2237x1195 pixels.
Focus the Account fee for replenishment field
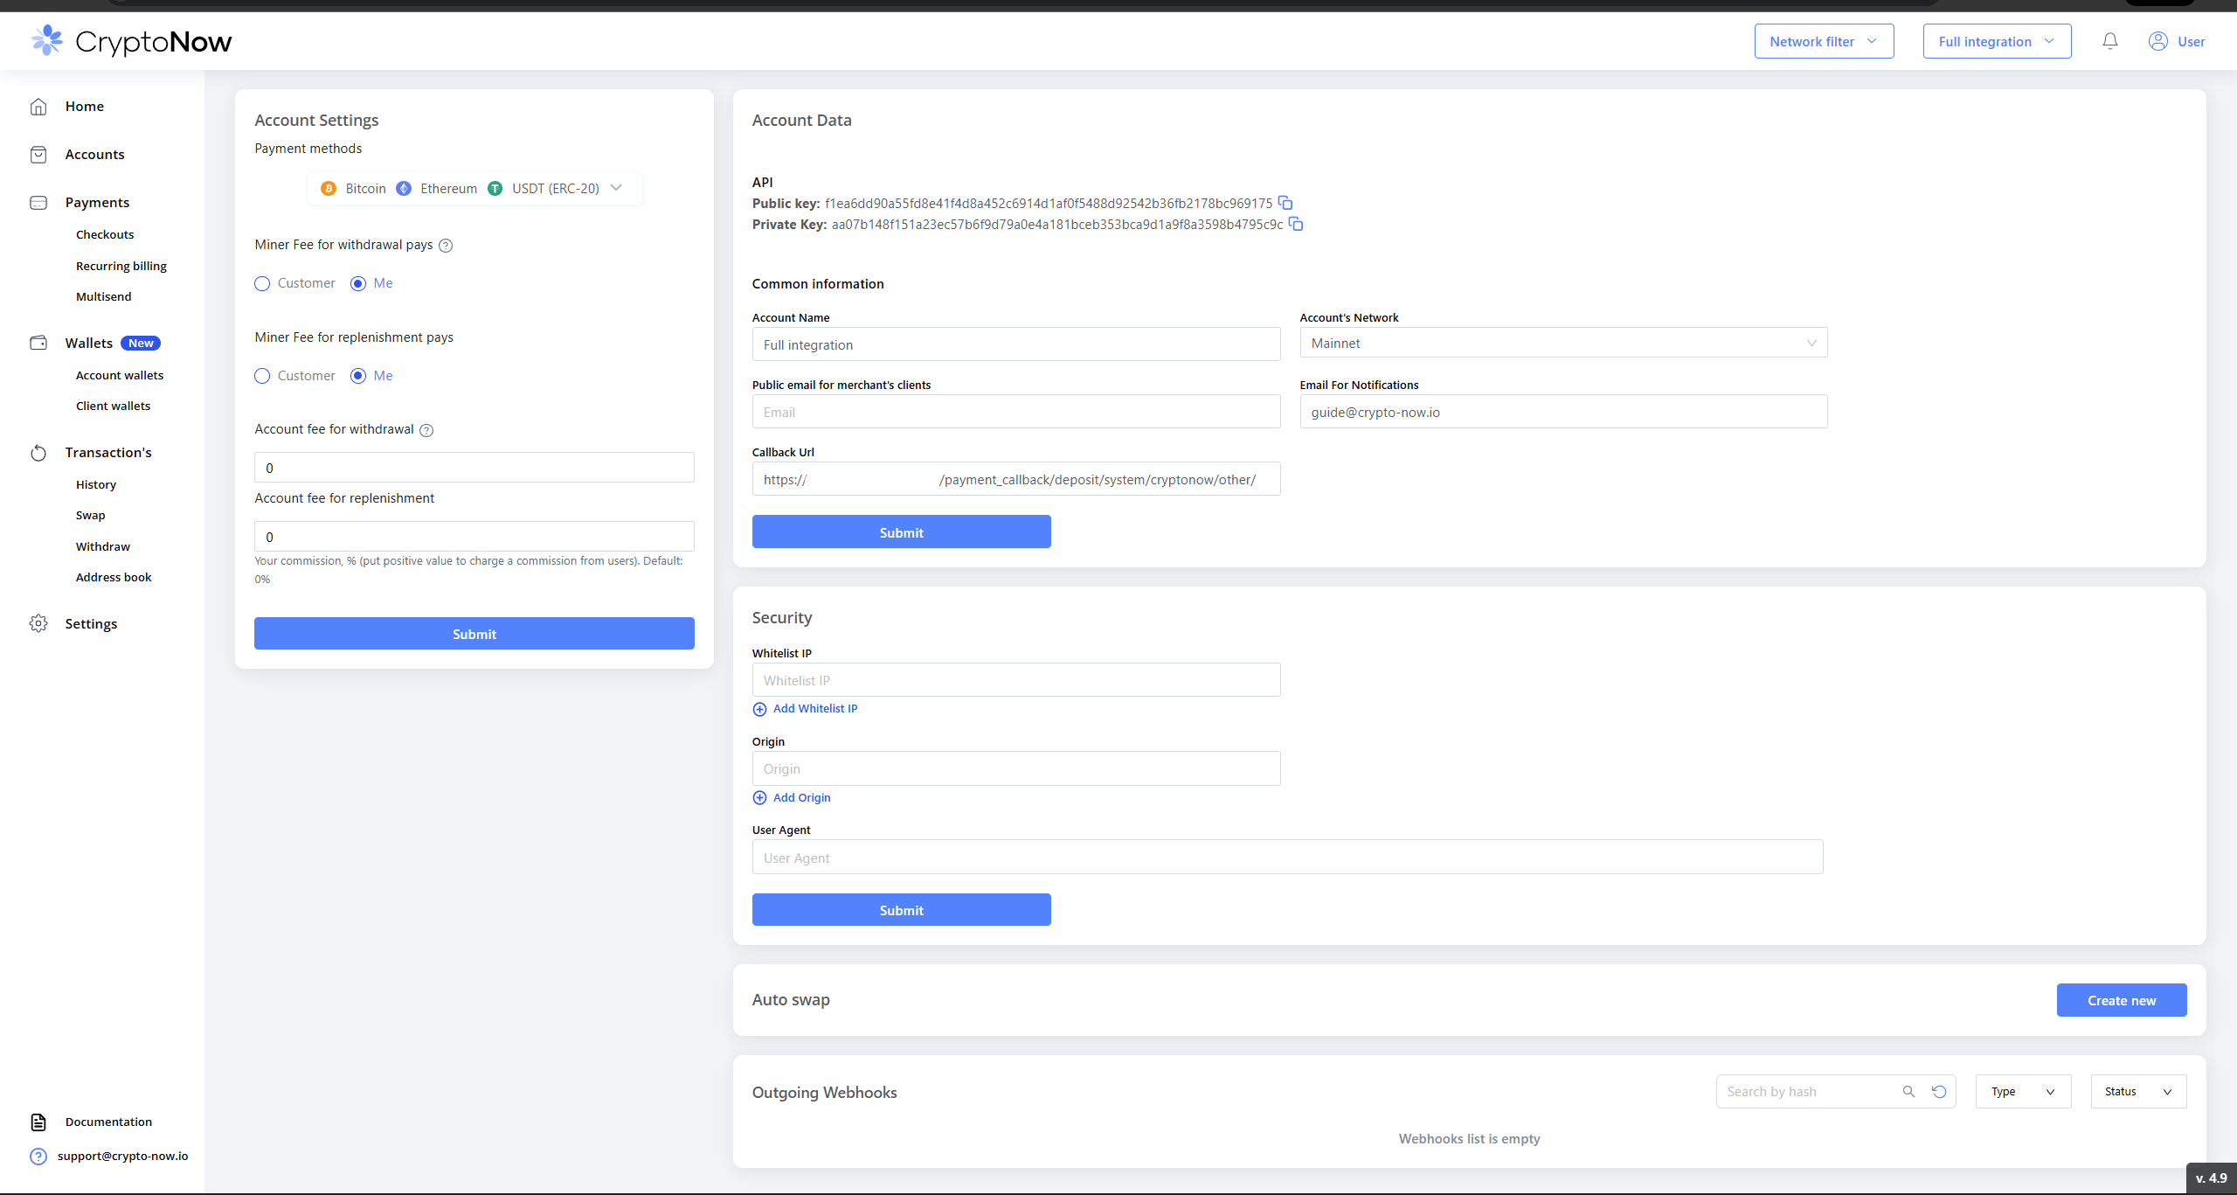pos(474,536)
